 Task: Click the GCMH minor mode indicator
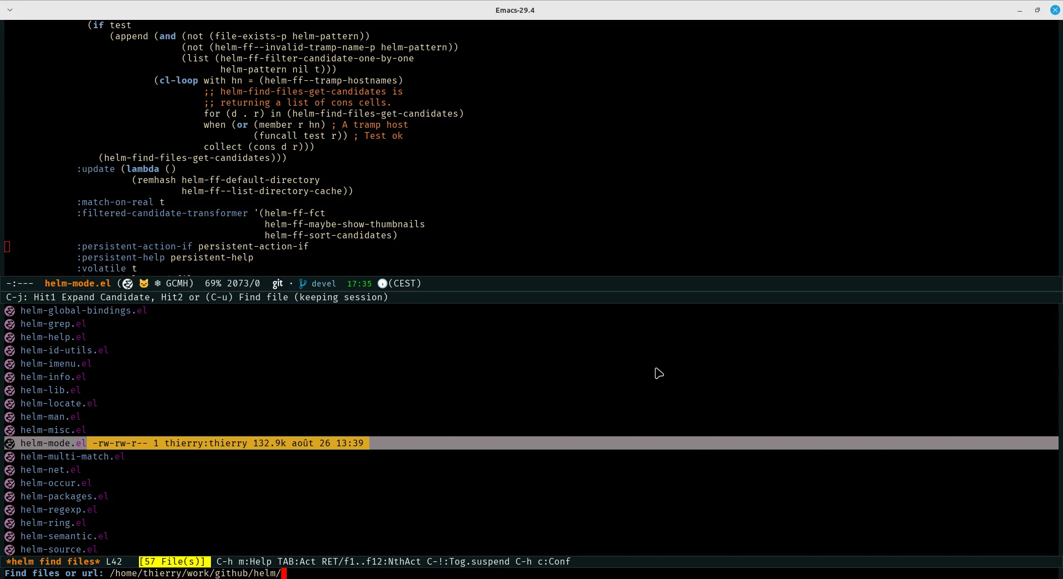click(179, 284)
